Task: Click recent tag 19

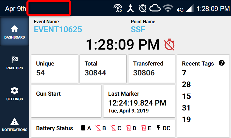Action: coord(186,119)
